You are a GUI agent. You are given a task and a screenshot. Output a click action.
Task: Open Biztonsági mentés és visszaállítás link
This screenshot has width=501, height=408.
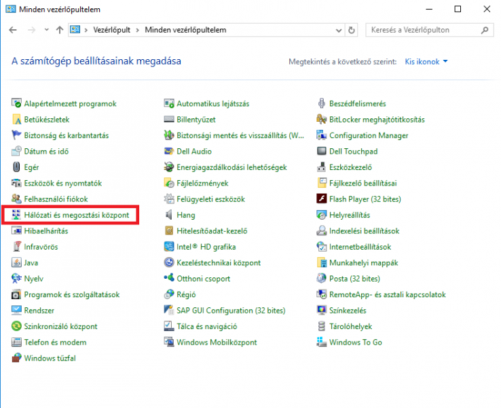tap(240, 135)
